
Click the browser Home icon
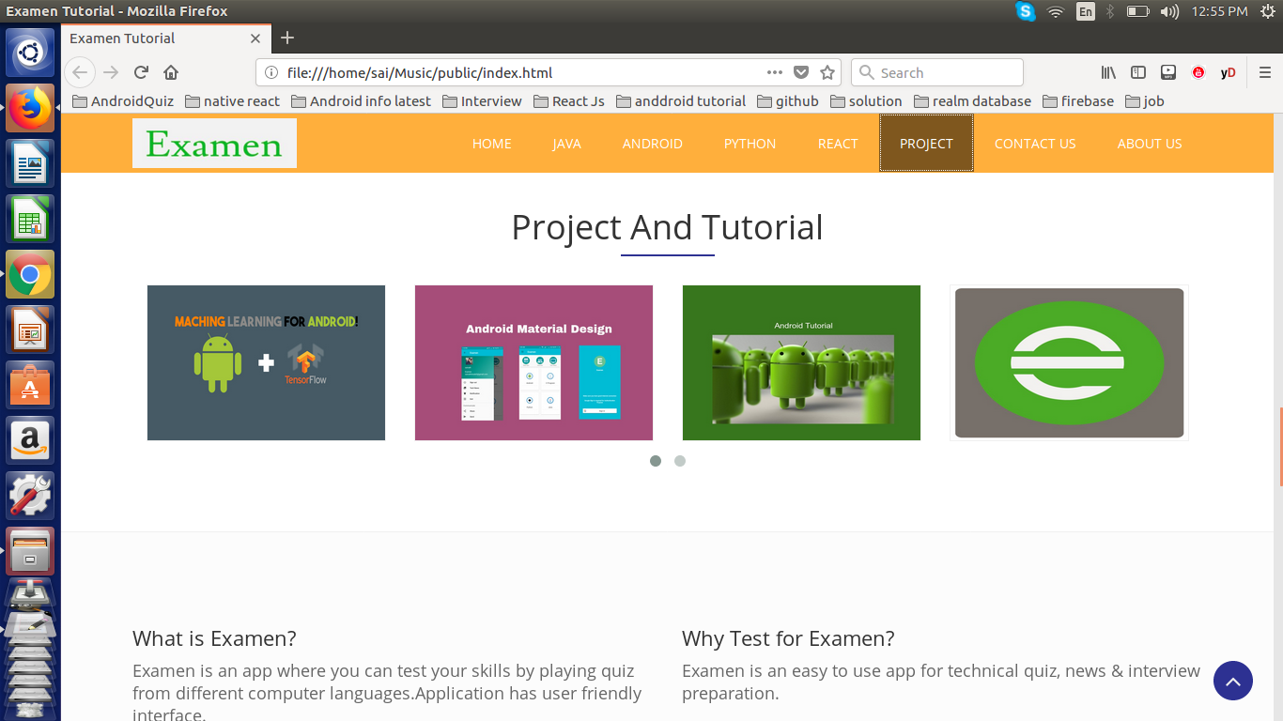tap(171, 72)
